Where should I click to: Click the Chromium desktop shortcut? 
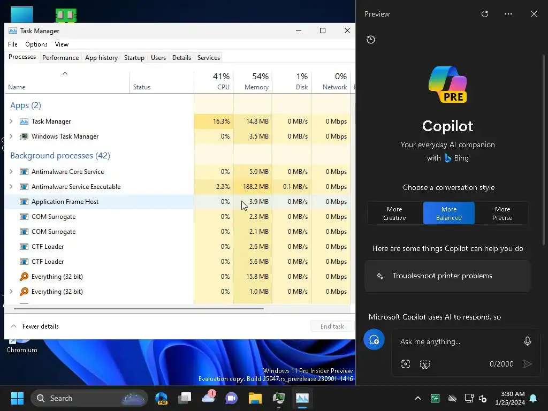[21, 346]
